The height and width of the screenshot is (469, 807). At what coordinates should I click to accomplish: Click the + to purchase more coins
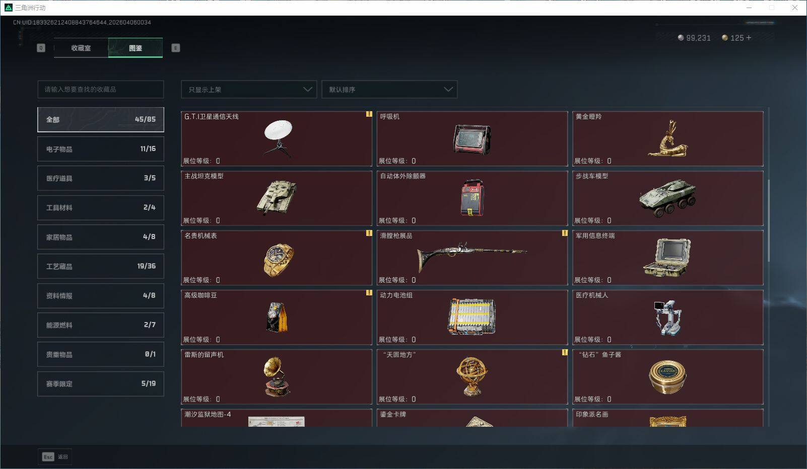point(750,38)
